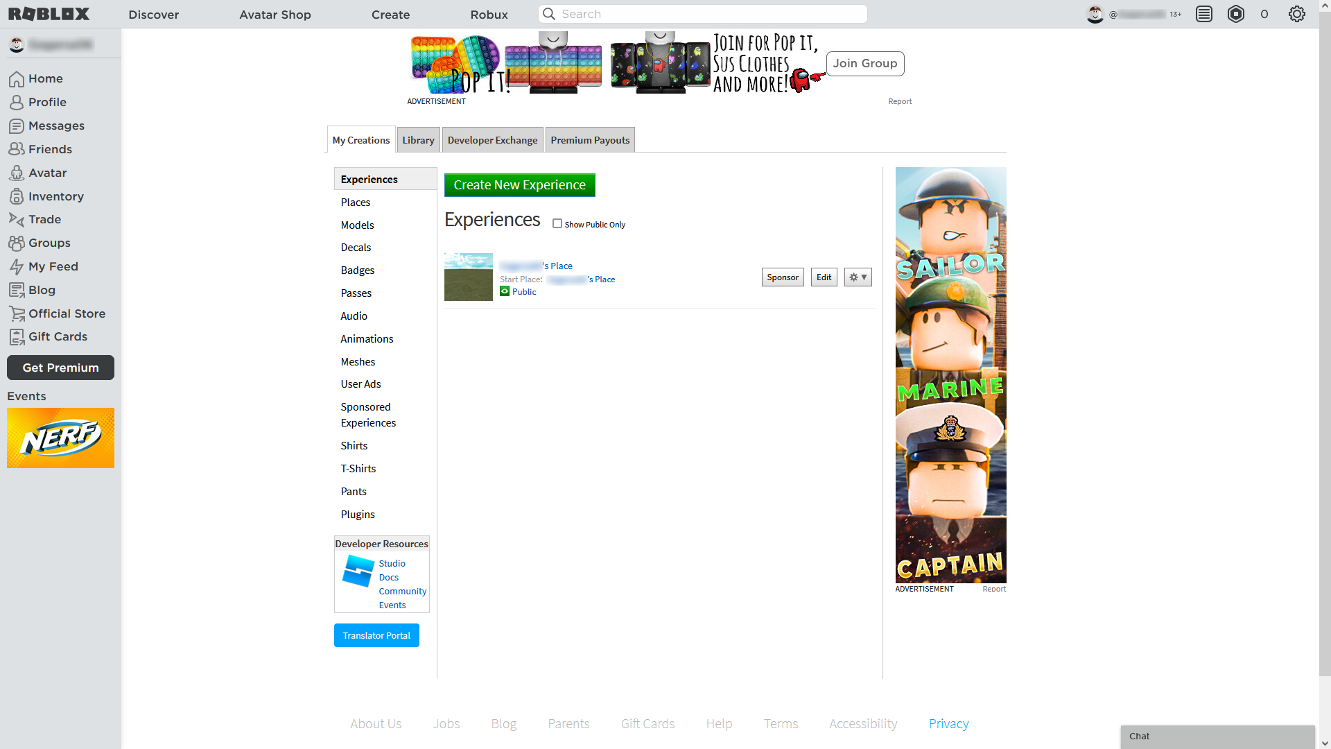
Task: Click the Groups icon in sidebar
Action: click(x=17, y=242)
